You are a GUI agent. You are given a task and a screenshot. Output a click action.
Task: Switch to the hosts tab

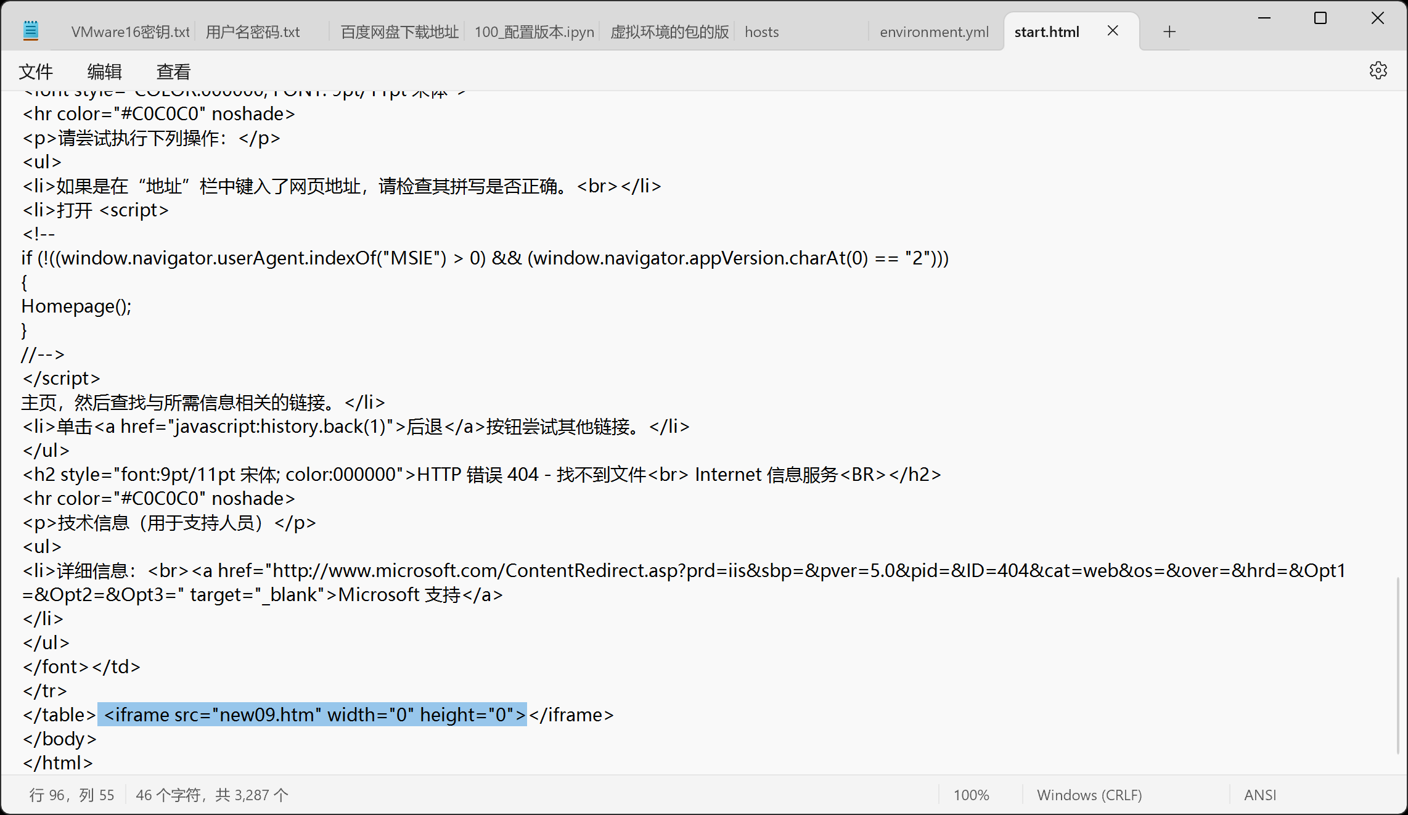(x=762, y=32)
